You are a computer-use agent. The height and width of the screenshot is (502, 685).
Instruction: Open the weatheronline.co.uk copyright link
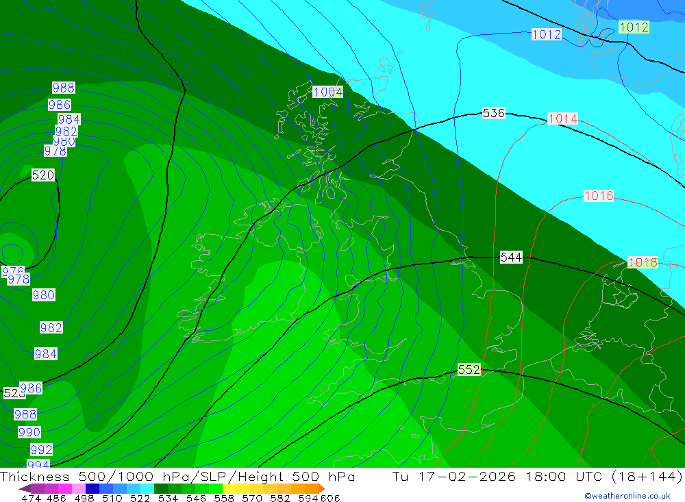tap(627, 496)
